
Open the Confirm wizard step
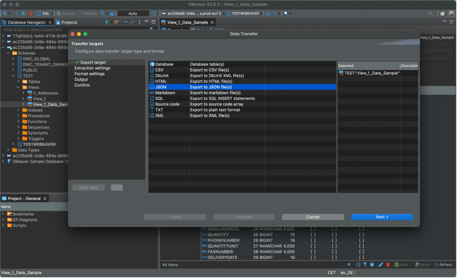82,85
